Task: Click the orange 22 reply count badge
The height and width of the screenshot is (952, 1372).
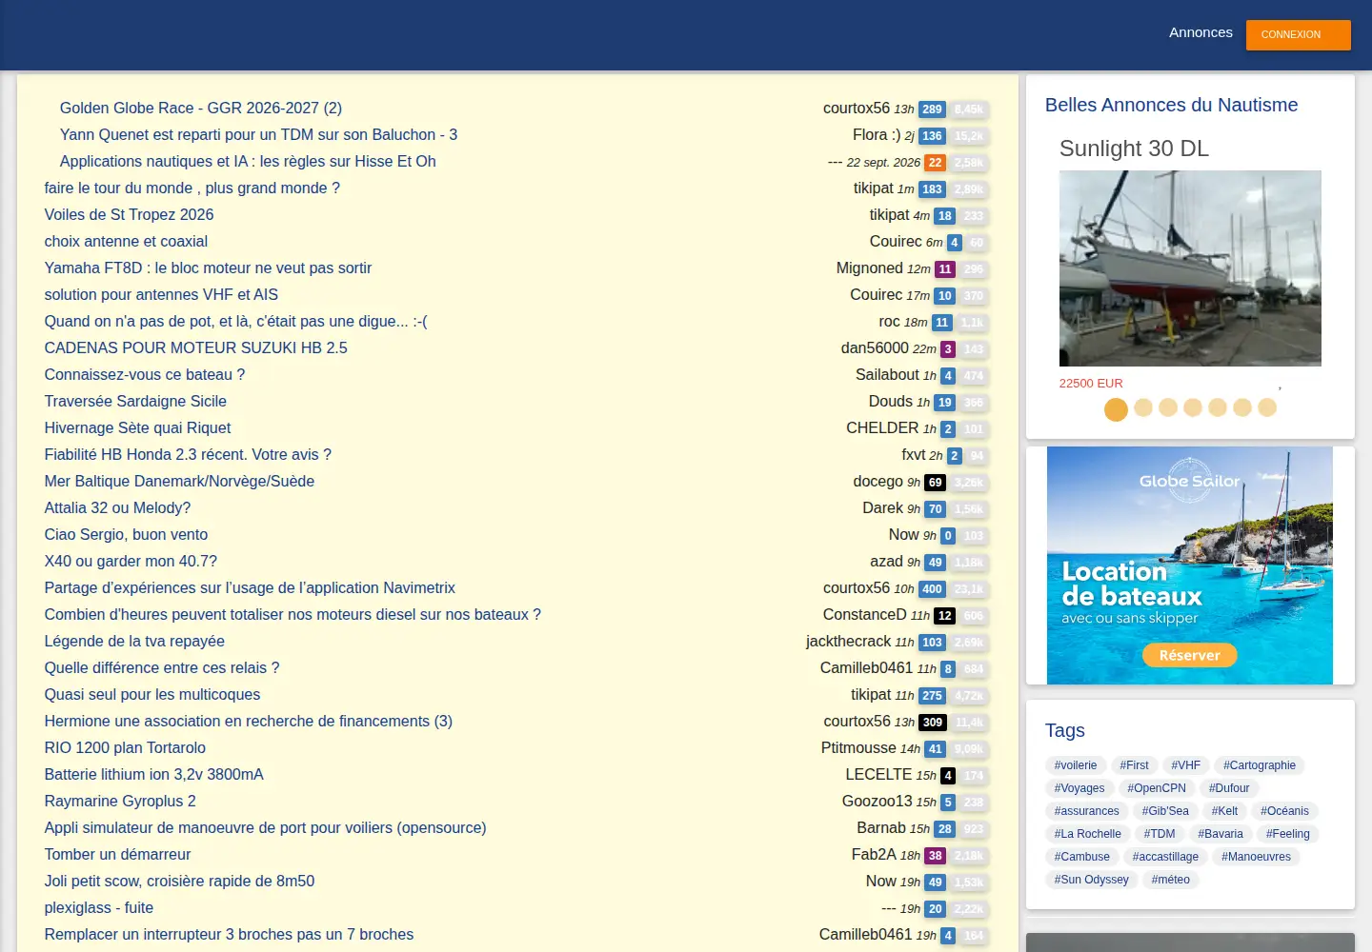Action: pos(935,163)
